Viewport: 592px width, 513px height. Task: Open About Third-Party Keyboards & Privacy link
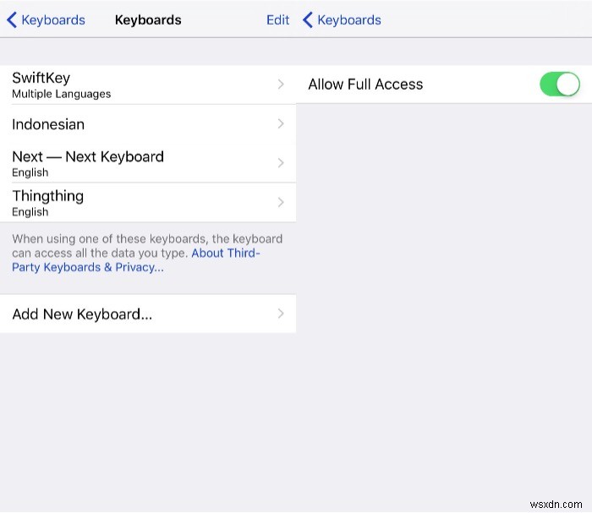[136, 260]
